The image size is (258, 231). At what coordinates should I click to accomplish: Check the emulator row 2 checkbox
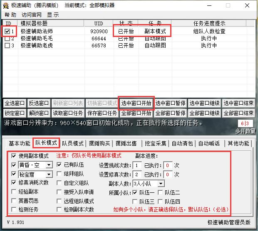click(7, 39)
